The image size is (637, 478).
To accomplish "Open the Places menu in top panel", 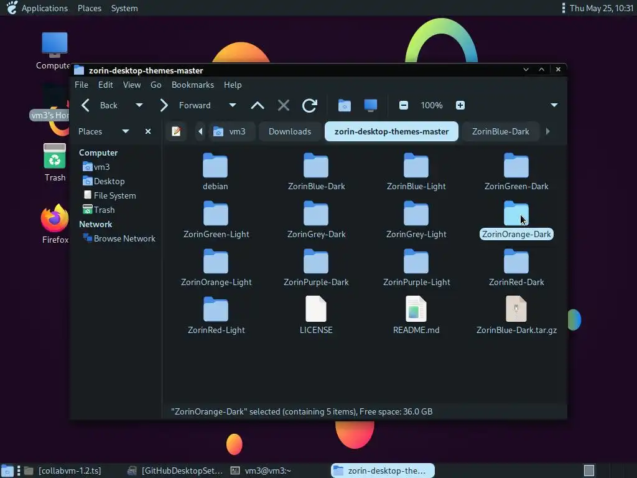I will 90,8.
